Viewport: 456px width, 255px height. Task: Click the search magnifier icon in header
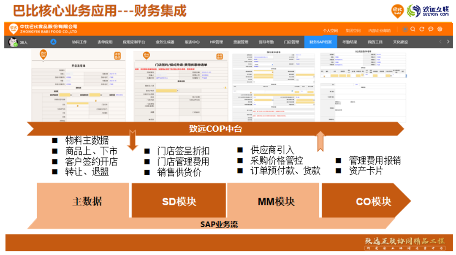coord(413,30)
